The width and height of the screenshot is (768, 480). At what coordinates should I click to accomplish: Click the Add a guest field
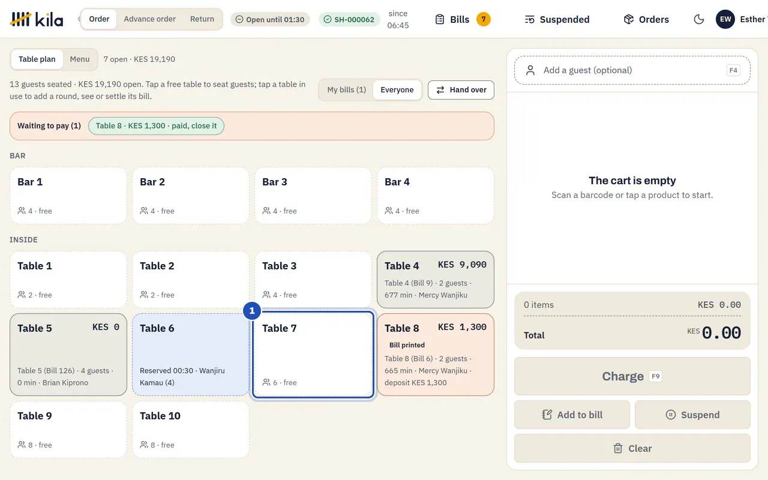click(632, 70)
